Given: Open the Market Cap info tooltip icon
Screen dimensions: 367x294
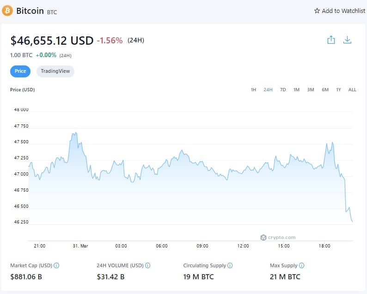Looking at the screenshot, I should tap(56, 265).
